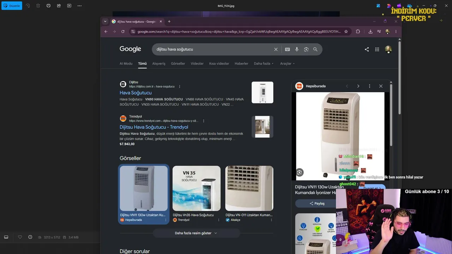Open options on the Hepsiburada image card
The image size is (452, 254).
pos(166,220)
